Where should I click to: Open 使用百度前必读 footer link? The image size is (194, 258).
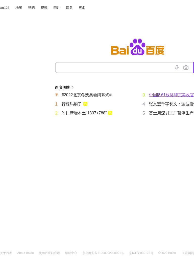tap(49, 253)
